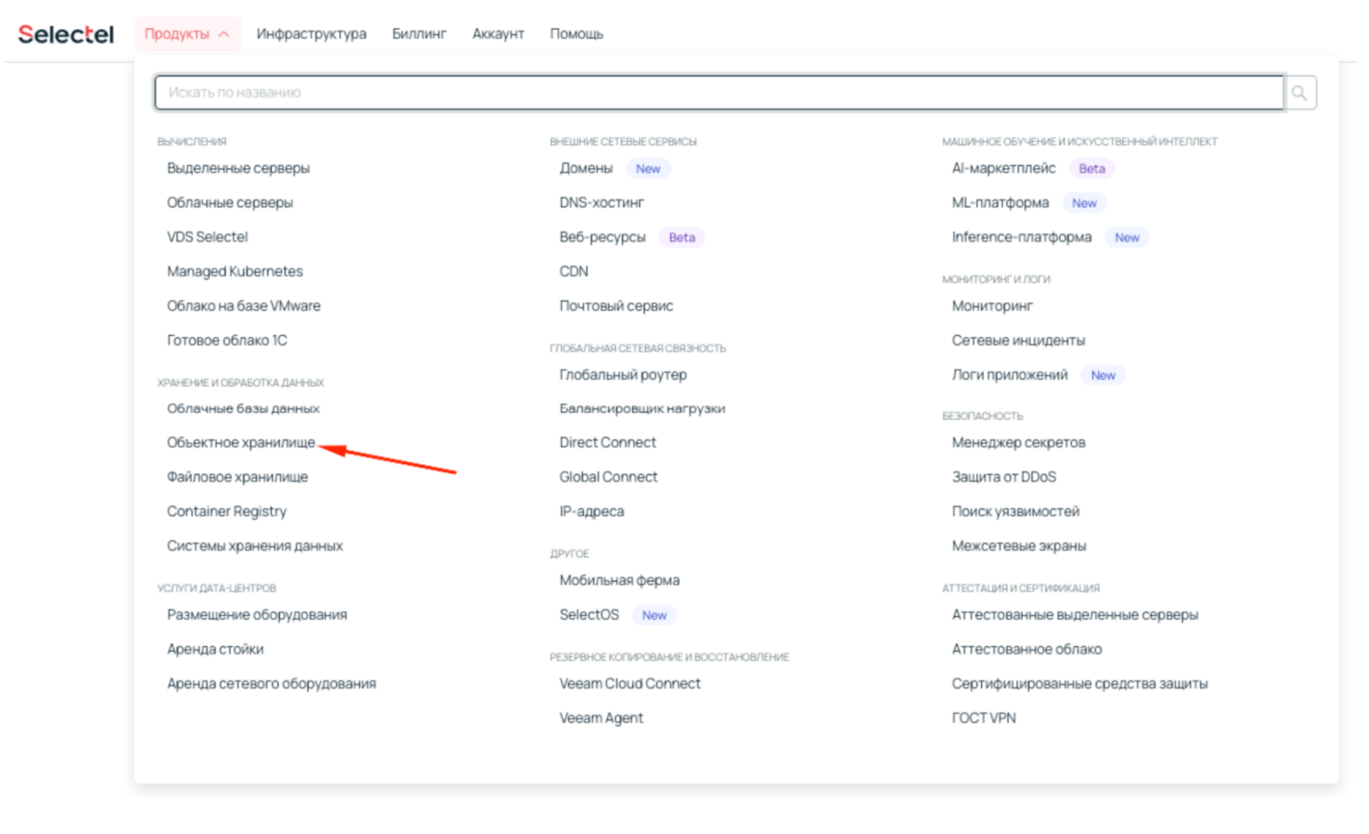Image resolution: width=1369 pixels, height=834 pixels.
Task: Open the Аккаунт menu item
Action: pos(497,34)
